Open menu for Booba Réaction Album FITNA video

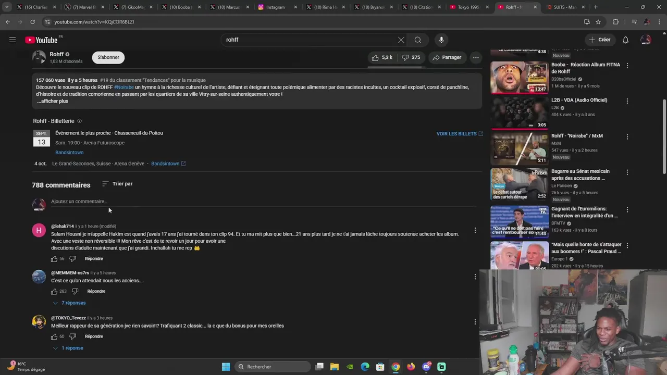(627, 66)
